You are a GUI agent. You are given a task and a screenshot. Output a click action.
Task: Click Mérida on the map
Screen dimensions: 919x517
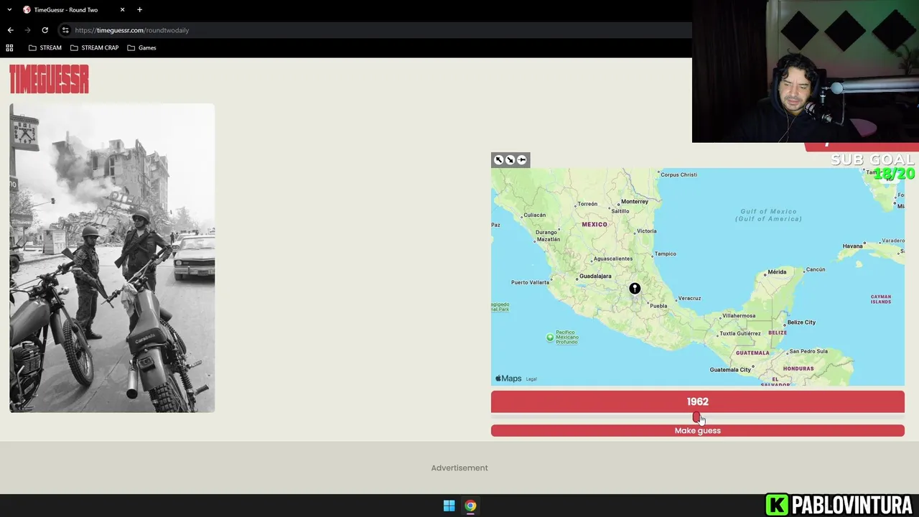pos(775,272)
